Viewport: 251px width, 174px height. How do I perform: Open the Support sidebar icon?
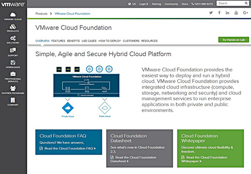(13, 50)
